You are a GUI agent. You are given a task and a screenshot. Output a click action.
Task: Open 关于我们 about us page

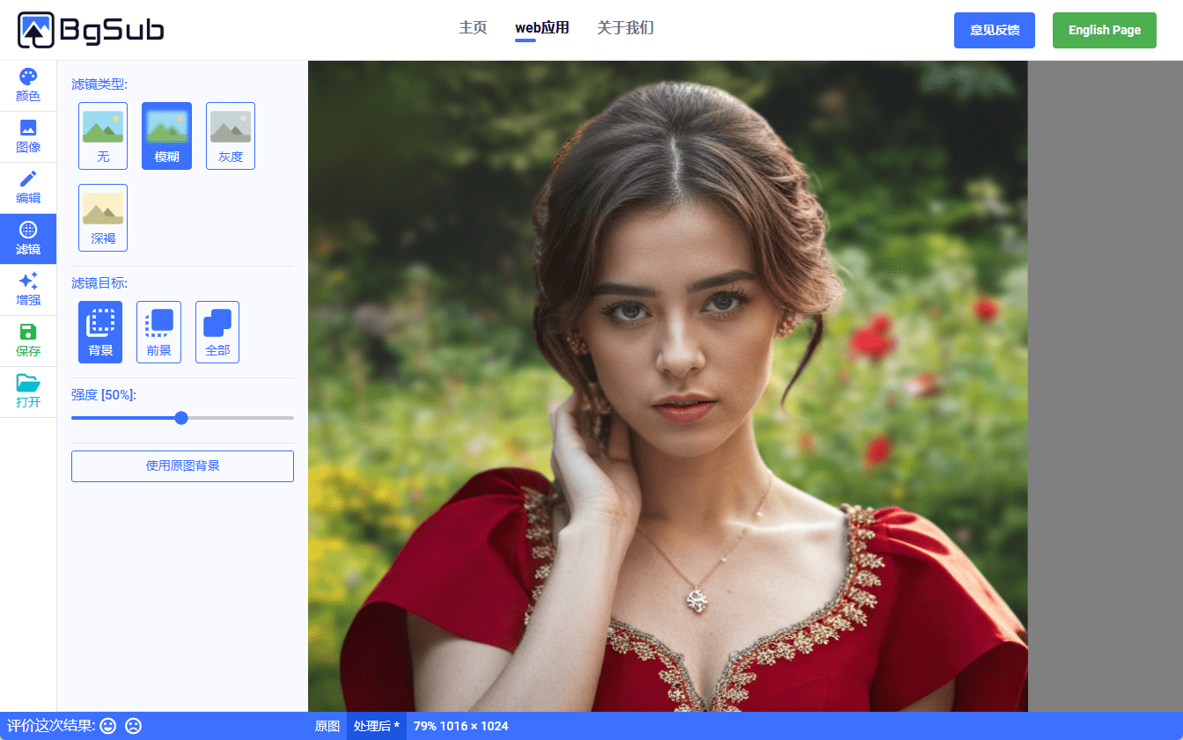pyautogui.click(x=625, y=28)
